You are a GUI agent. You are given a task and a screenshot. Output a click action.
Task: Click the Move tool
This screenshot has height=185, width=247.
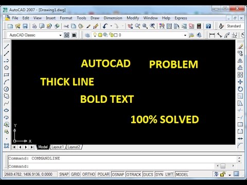240,82
